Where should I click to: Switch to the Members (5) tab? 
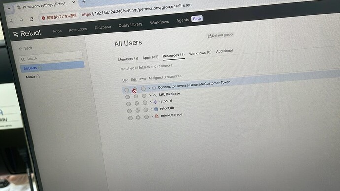point(128,59)
